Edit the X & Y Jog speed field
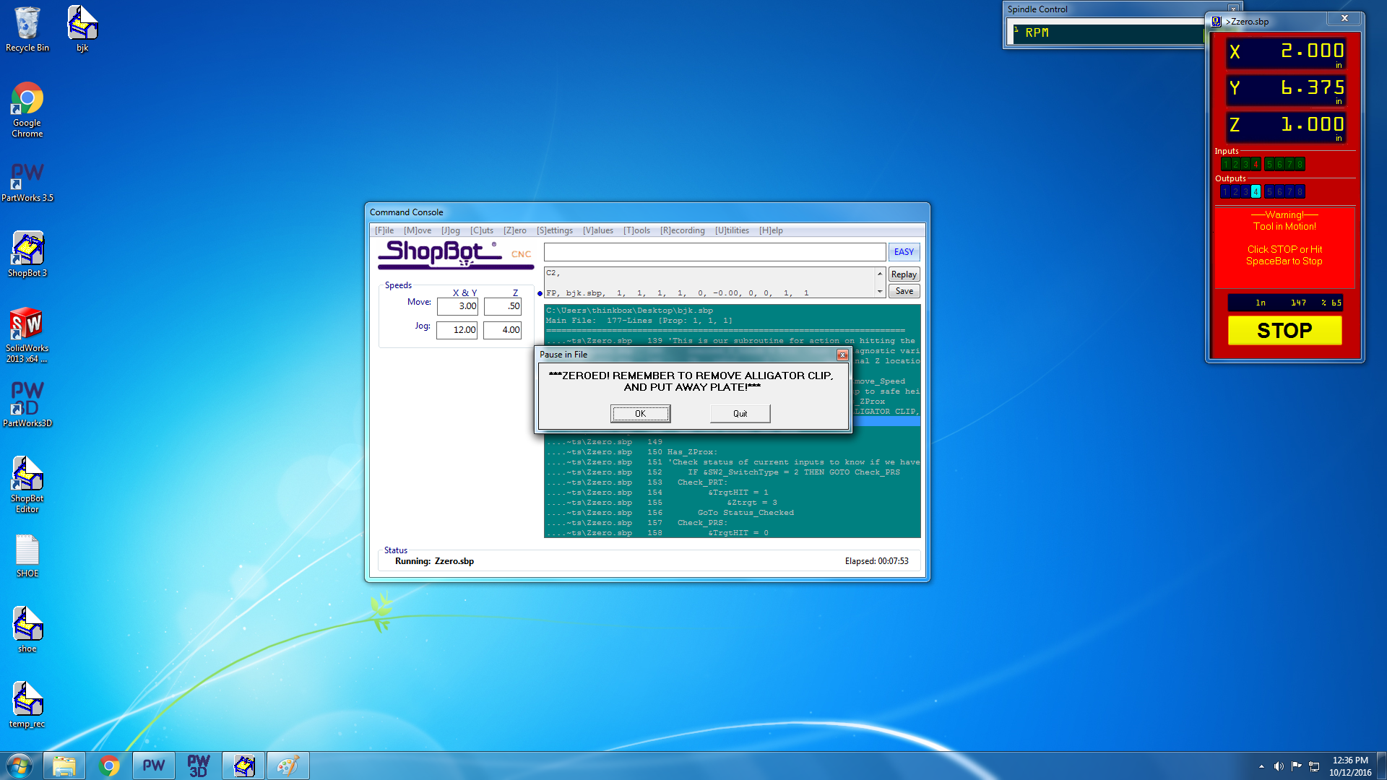This screenshot has height=780, width=1387. point(457,330)
